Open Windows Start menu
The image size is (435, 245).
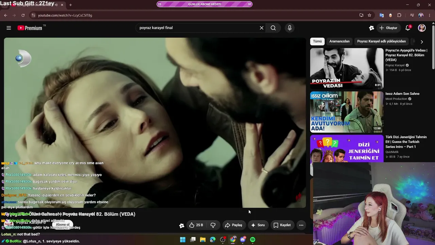(182, 240)
